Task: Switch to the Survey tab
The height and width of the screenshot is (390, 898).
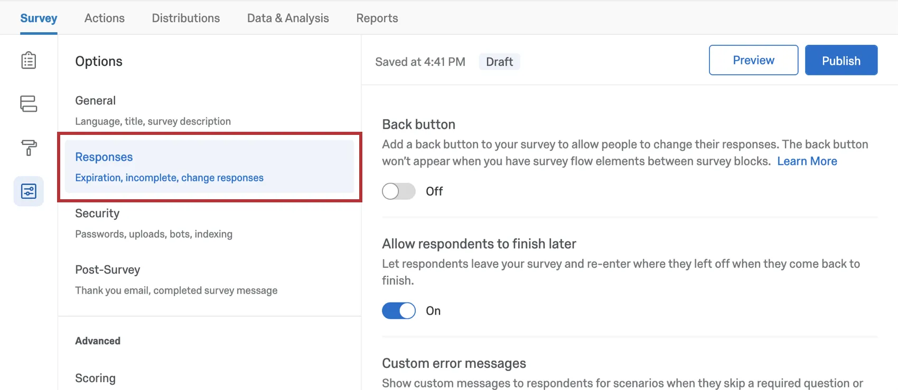Action: click(x=39, y=18)
